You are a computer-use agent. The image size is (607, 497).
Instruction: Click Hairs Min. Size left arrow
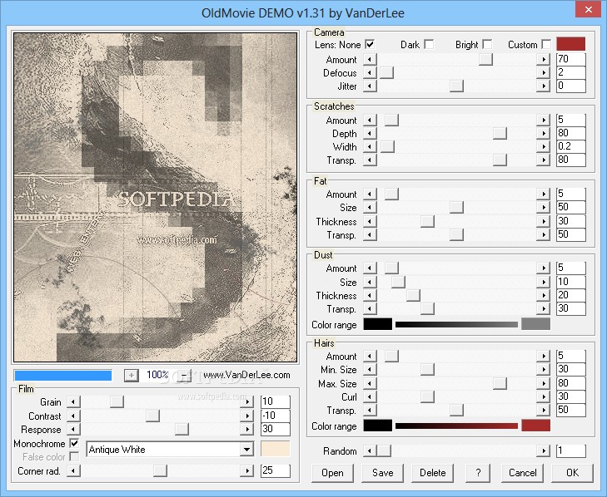tap(370, 370)
